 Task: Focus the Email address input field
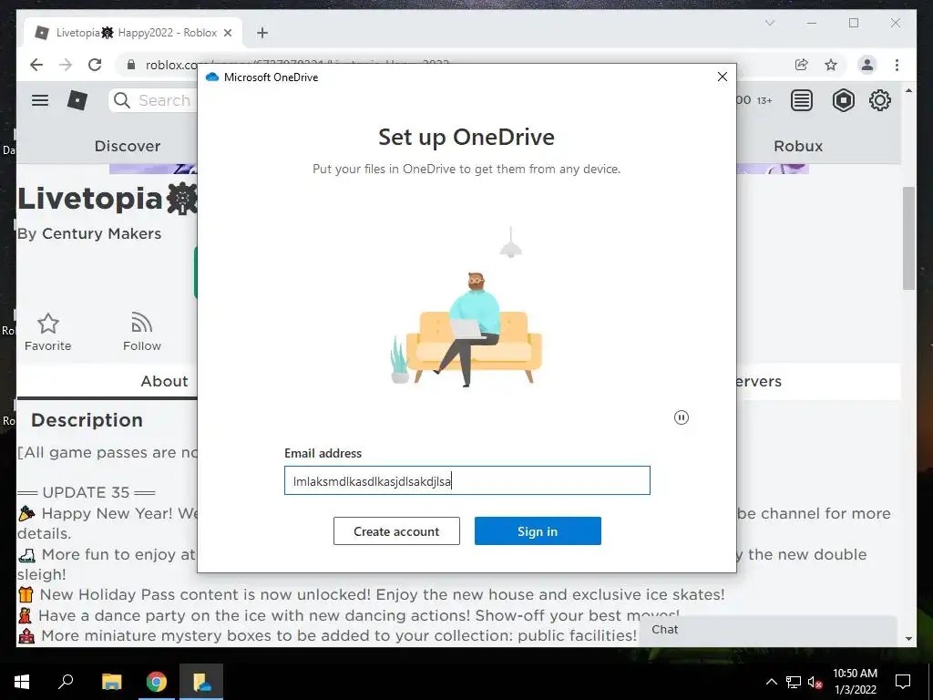(x=467, y=480)
